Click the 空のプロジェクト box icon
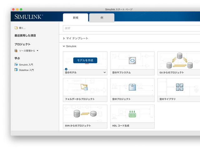Screen dimensions: 200x150 132,87
